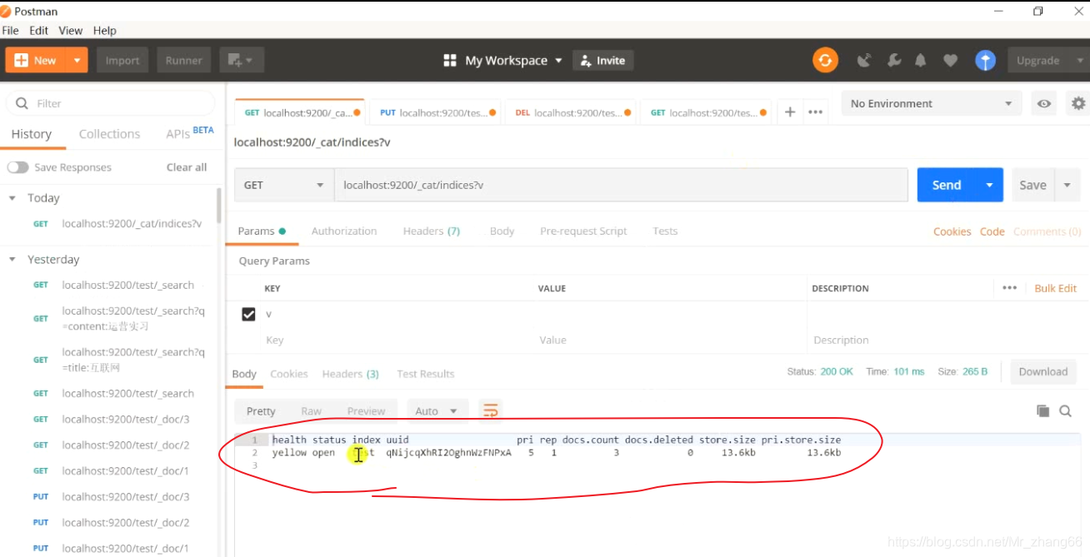The image size is (1090, 557).
Task: Click the Bulk Edit link
Action: (x=1056, y=288)
